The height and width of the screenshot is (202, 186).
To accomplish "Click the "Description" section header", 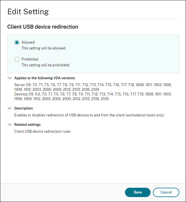I will click(x=24, y=108).
